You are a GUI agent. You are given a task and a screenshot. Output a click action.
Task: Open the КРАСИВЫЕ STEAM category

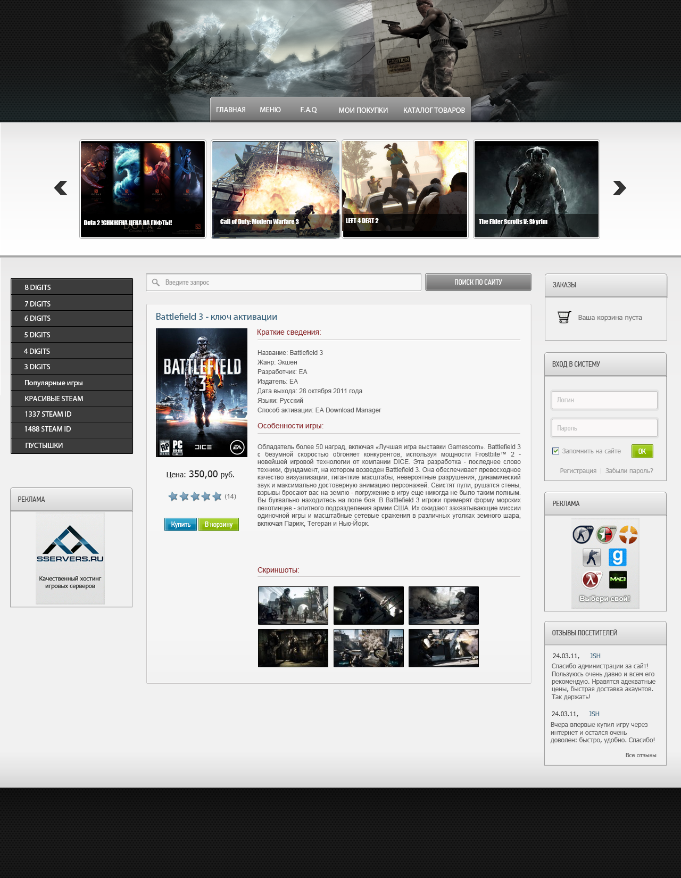72,399
